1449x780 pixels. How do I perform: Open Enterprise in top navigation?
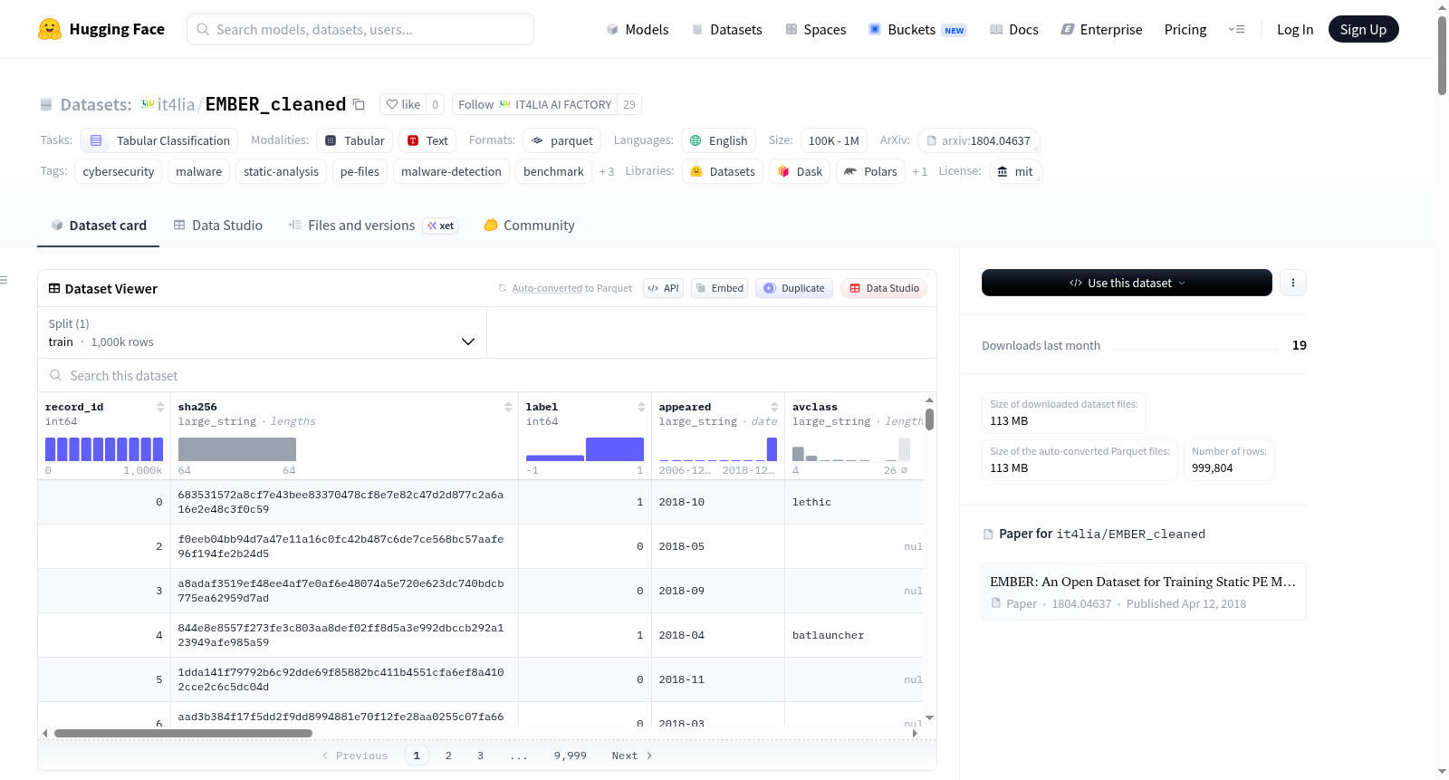click(x=1102, y=29)
